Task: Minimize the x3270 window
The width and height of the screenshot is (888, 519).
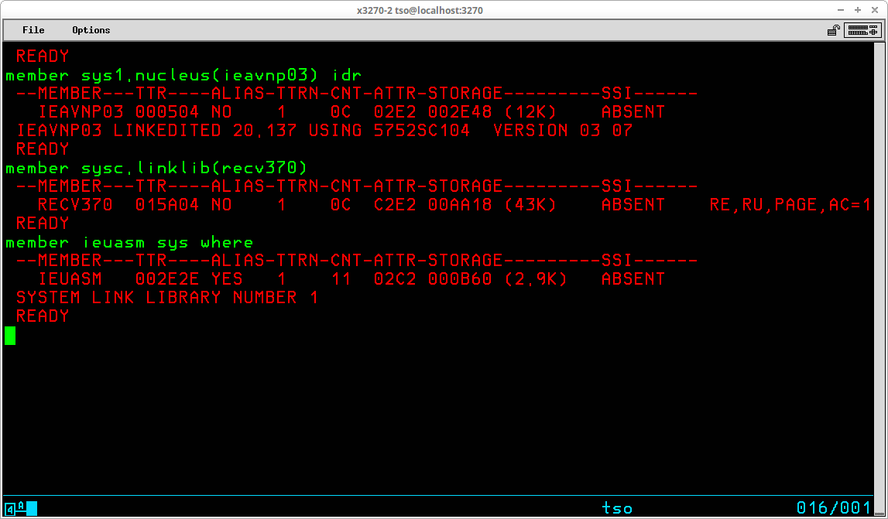Action: (841, 10)
